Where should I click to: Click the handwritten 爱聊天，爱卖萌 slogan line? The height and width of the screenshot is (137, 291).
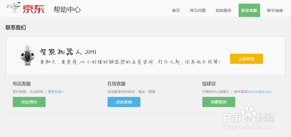click(x=130, y=62)
